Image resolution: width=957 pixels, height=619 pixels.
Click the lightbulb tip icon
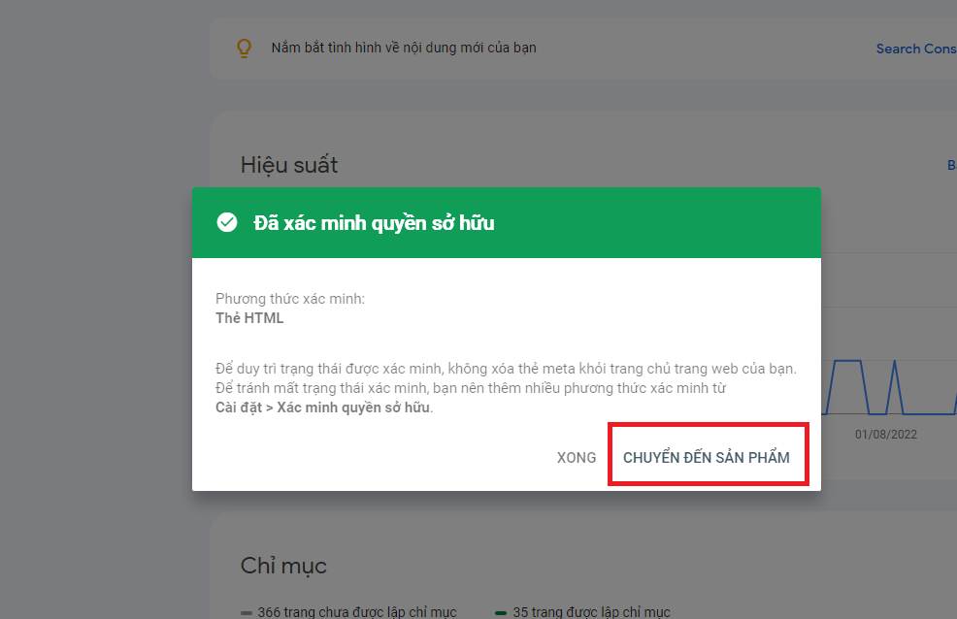click(x=244, y=47)
